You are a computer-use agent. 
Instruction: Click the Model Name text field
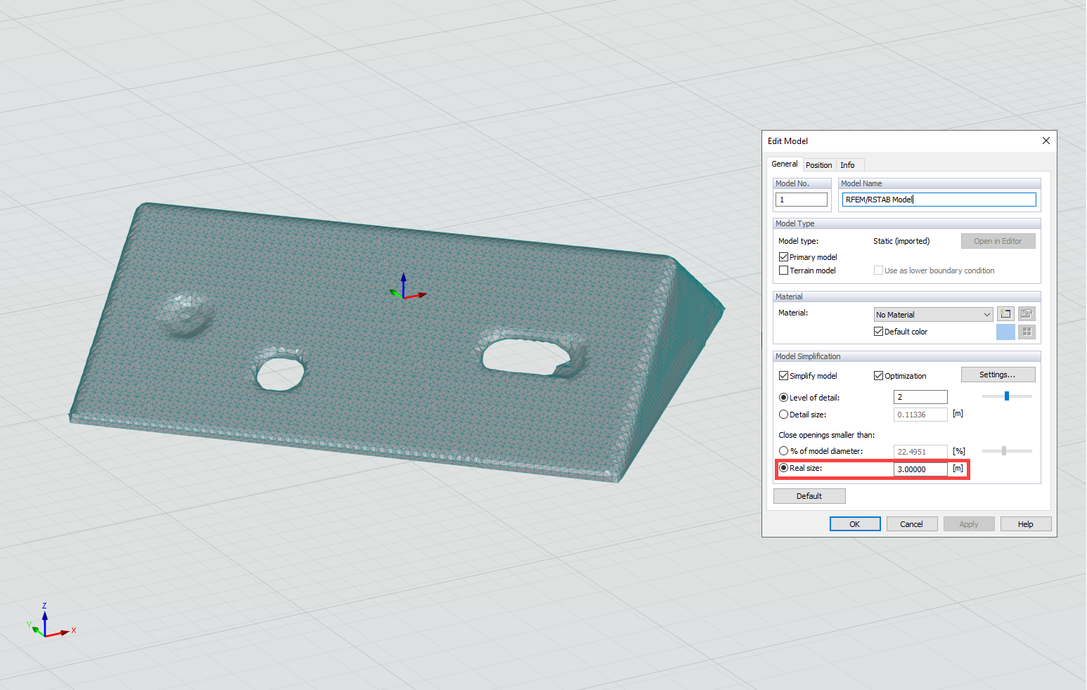click(939, 200)
